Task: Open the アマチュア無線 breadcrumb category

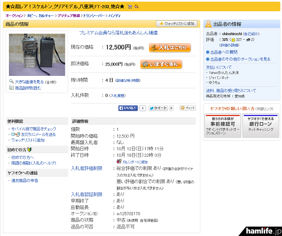Action: pos(70,16)
